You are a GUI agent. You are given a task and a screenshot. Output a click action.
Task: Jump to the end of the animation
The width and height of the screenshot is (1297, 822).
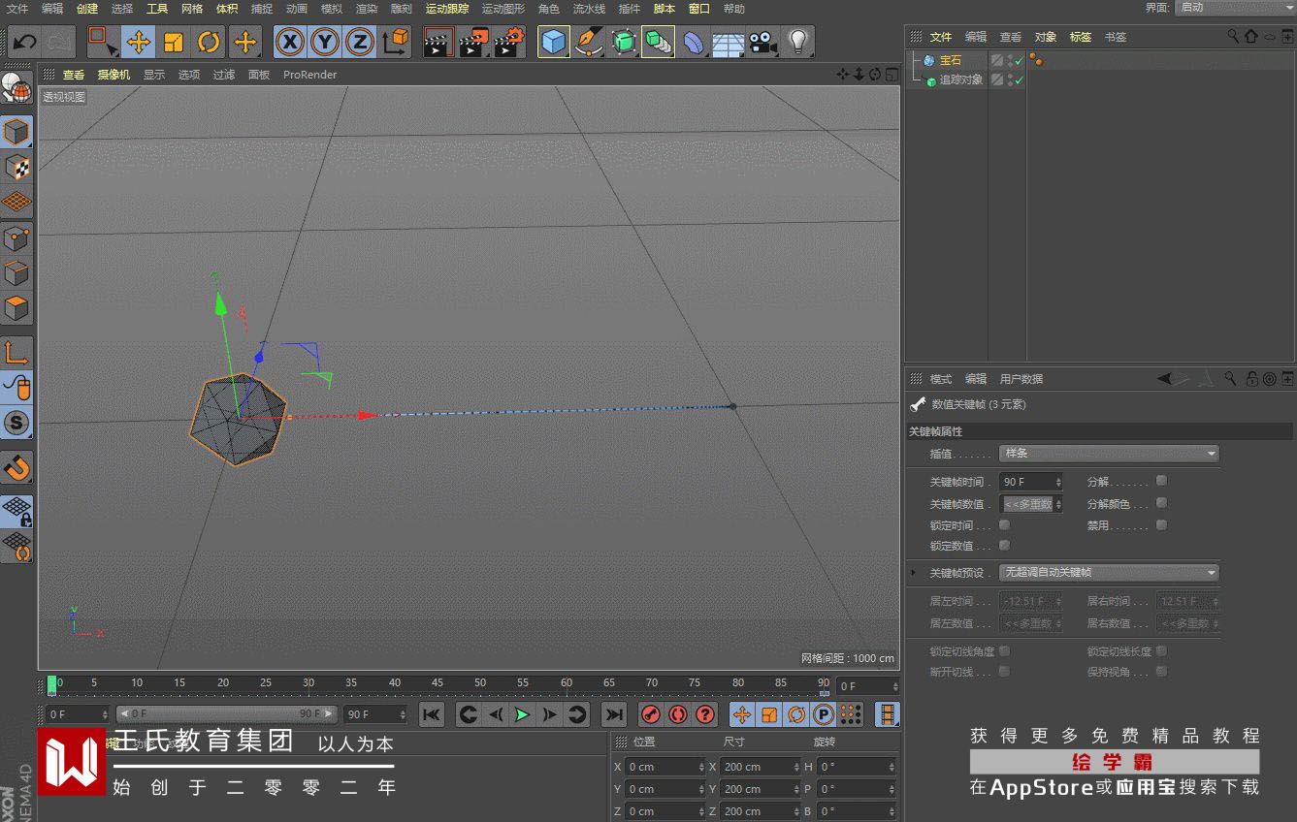[x=614, y=715]
